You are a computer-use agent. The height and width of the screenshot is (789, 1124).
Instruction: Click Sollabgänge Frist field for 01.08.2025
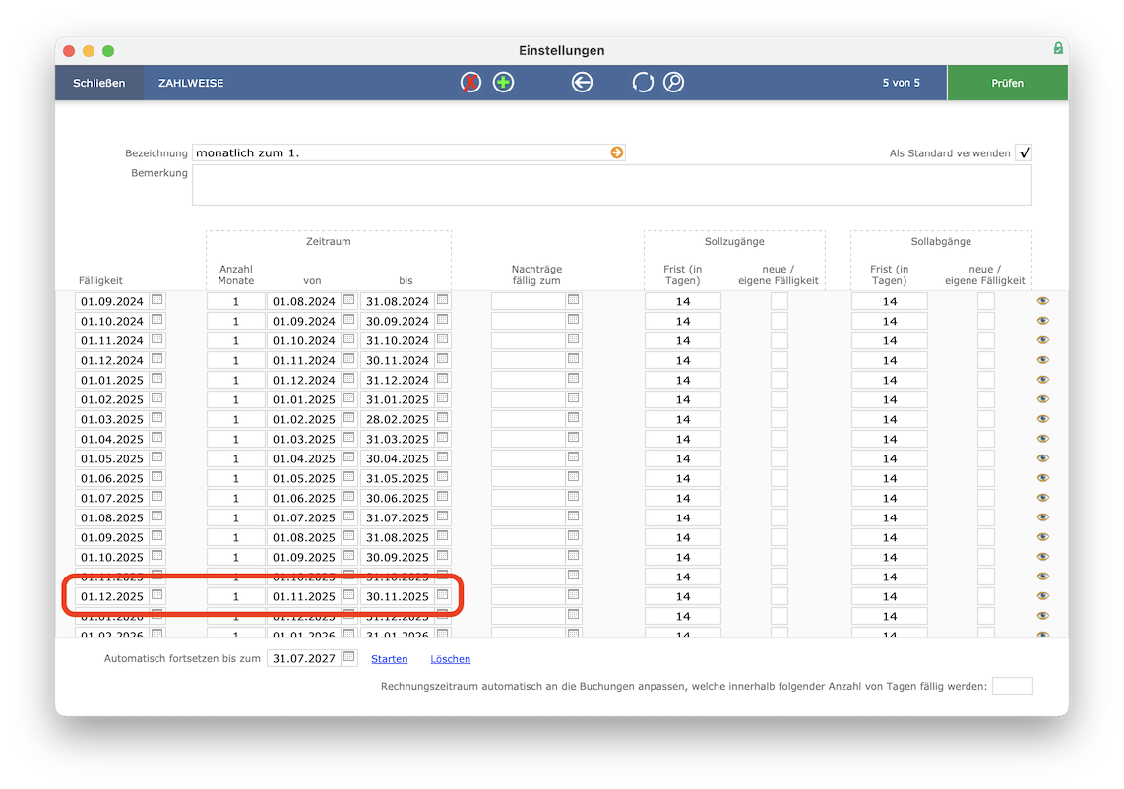[x=889, y=517]
